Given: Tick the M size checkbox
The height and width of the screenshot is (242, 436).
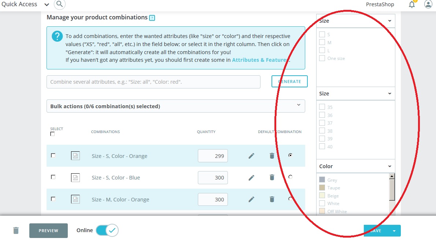Looking at the screenshot, I should [x=322, y=42].
